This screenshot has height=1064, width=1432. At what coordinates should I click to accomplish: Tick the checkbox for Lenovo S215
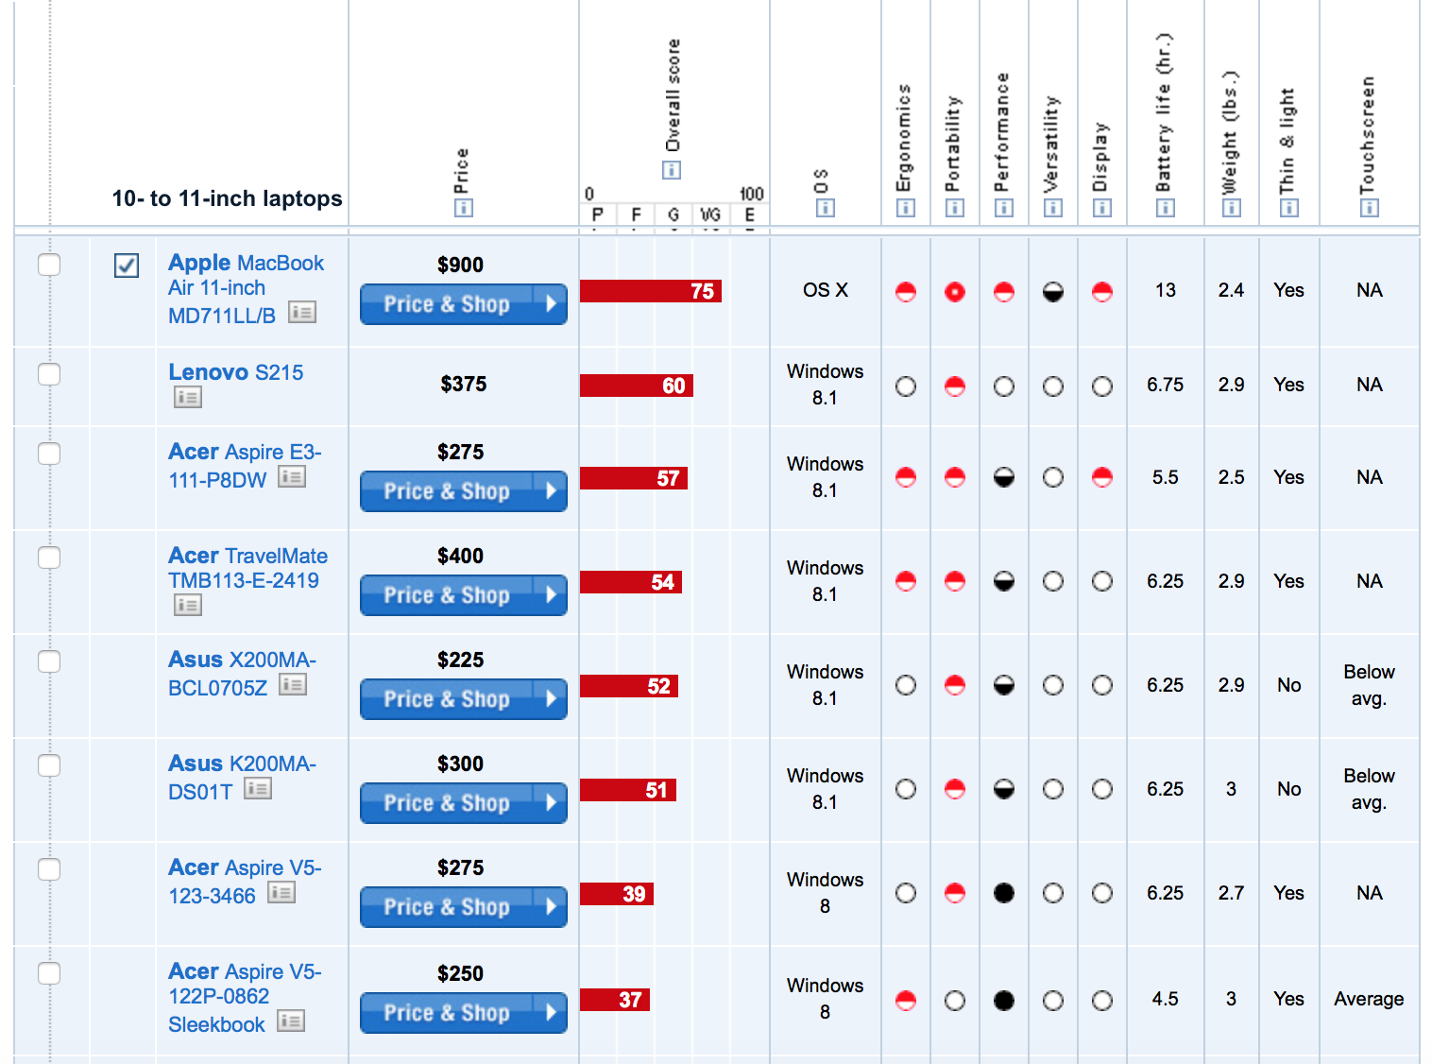(49, 374)
